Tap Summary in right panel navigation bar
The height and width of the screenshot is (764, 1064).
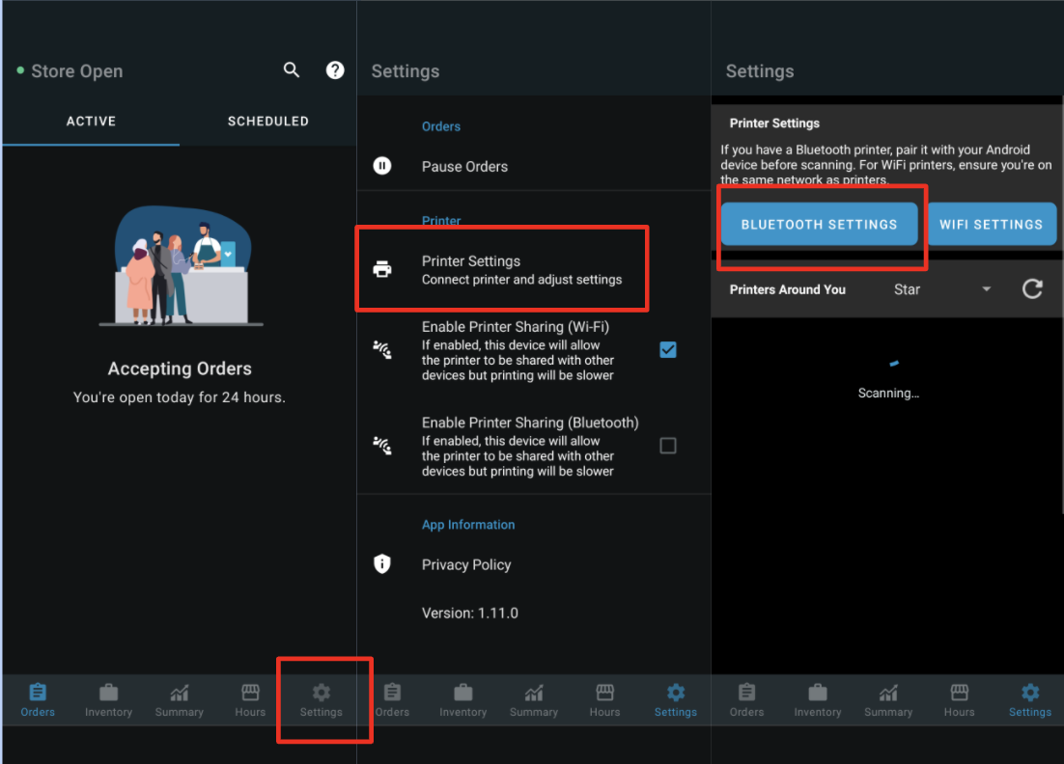888,700
